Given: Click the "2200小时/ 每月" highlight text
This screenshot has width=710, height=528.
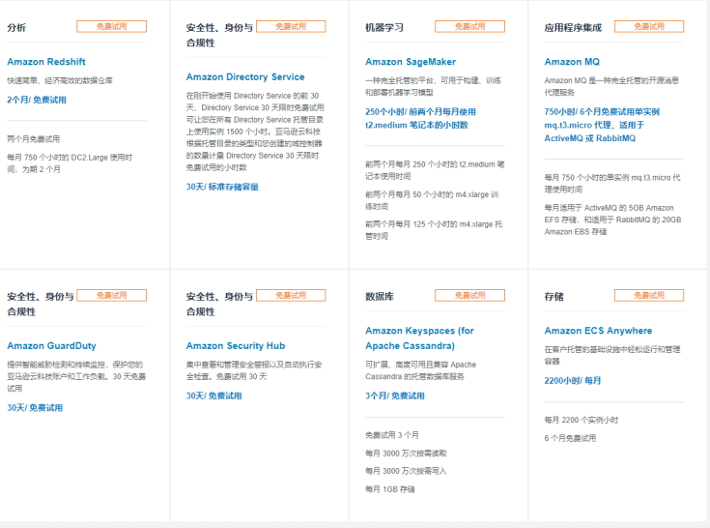Looking at the screenshot, I should tap(572, 381).
